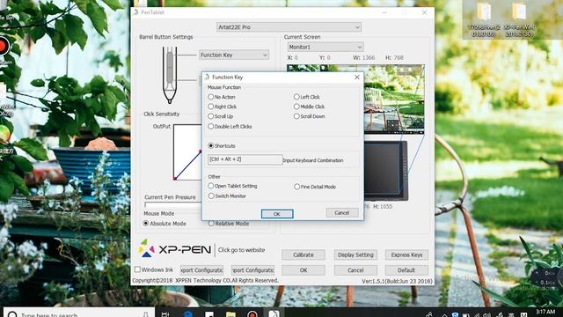Click the Current Pen Pressure bar
This screenshot has height=317, width=563.
pos(172,204)
